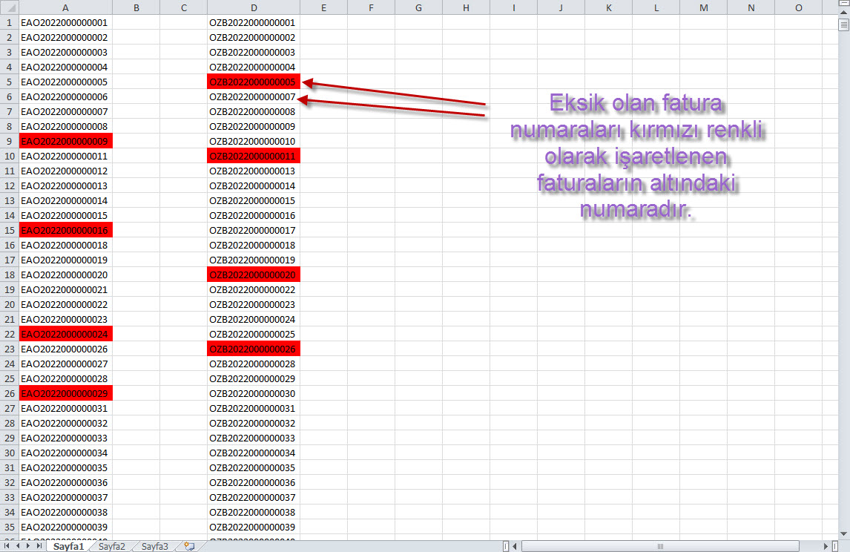Image resolution: width=850 pixels, height=552 pixels.
Task: Select column A header
Action: tap(65, 7)
